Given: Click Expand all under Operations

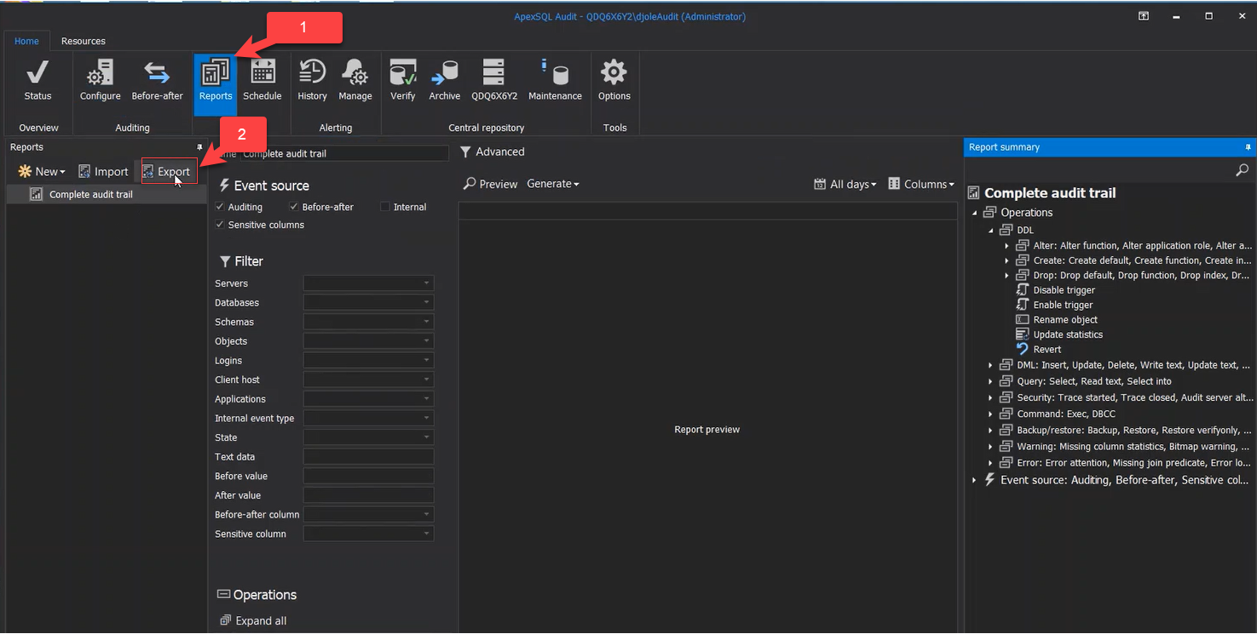Looking at the screenshot, I should (x=253, y=620).
